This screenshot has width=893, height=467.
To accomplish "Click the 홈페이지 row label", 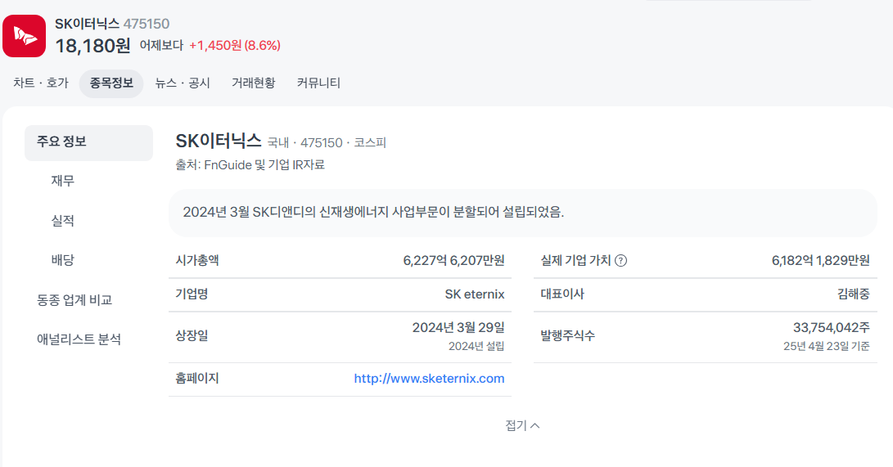I will 197,379.
